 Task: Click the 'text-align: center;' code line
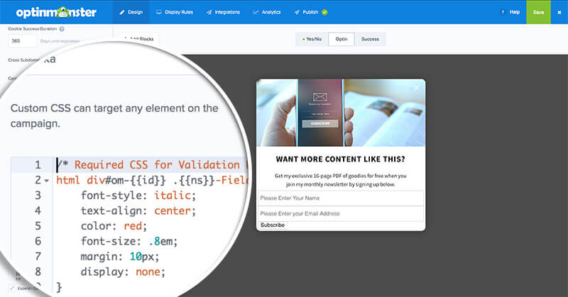point(138,211)
